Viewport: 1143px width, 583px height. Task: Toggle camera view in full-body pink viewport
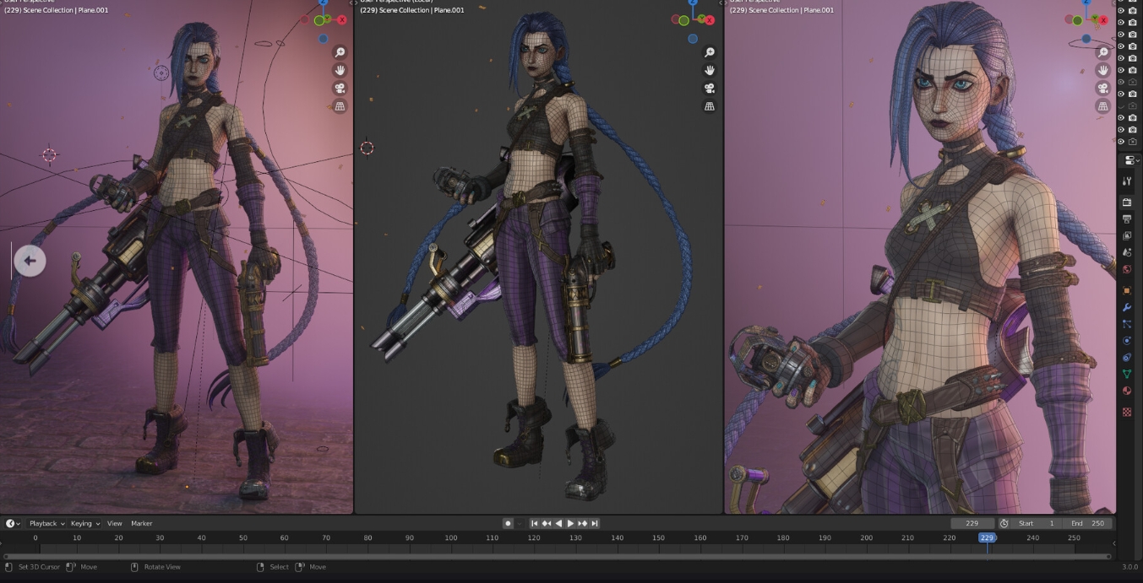coord(340,88)
